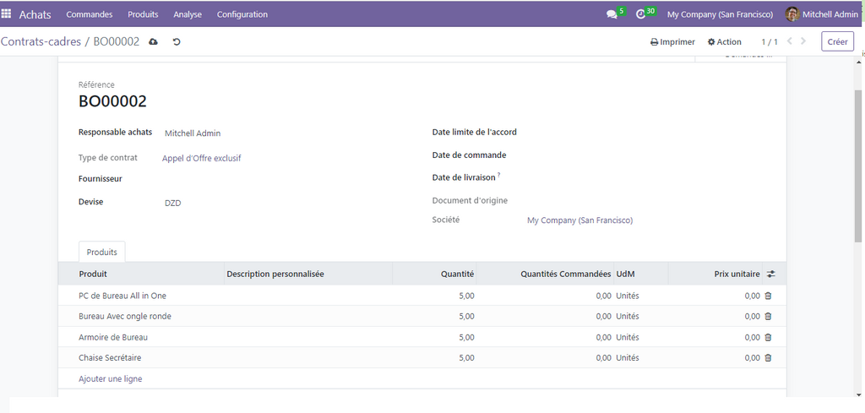The width and height of the screenshot is (865, 413).
Task: Open the Commandes menu
Action: [90, 14]
